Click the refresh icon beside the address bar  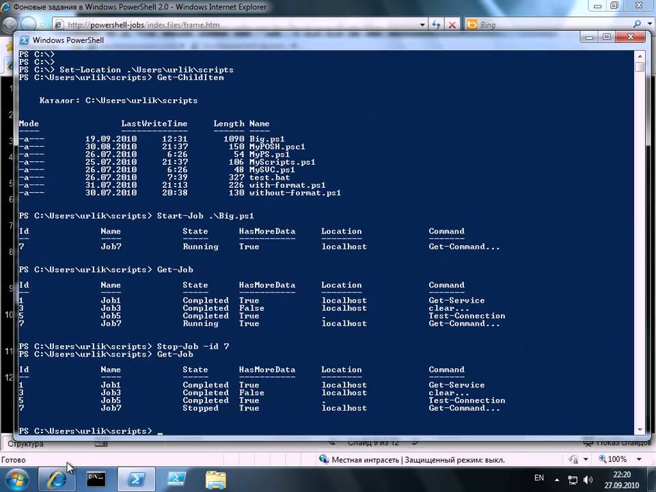coord(437,25)
